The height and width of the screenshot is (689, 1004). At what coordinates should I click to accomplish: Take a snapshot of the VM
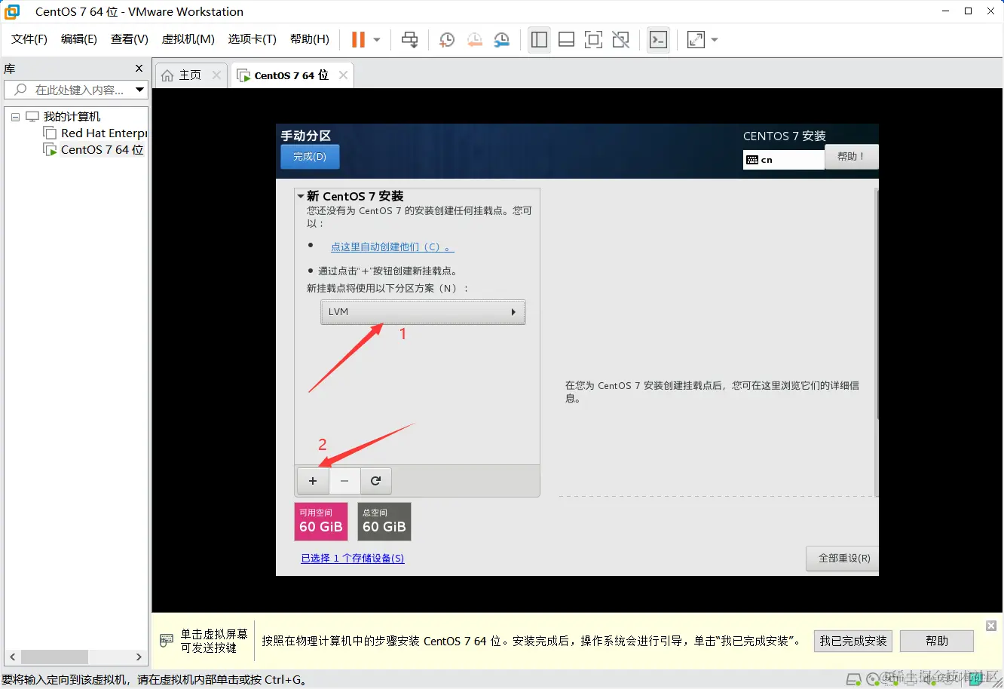[447, 40]
